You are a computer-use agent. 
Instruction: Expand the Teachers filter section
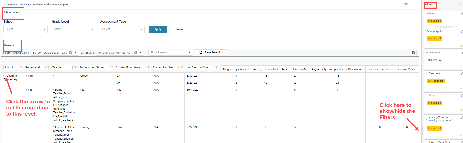(x=427, y=73)
